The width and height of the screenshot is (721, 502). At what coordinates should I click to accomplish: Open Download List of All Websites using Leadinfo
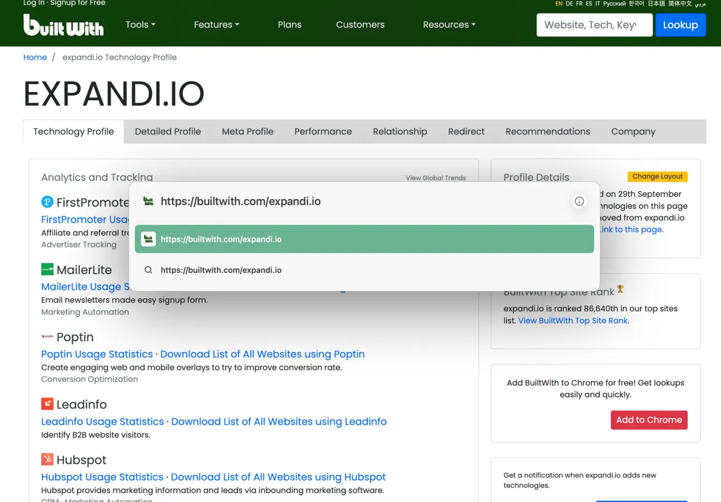click(279, 422)
